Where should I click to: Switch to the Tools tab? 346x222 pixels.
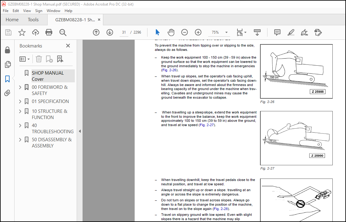(33, 20)
